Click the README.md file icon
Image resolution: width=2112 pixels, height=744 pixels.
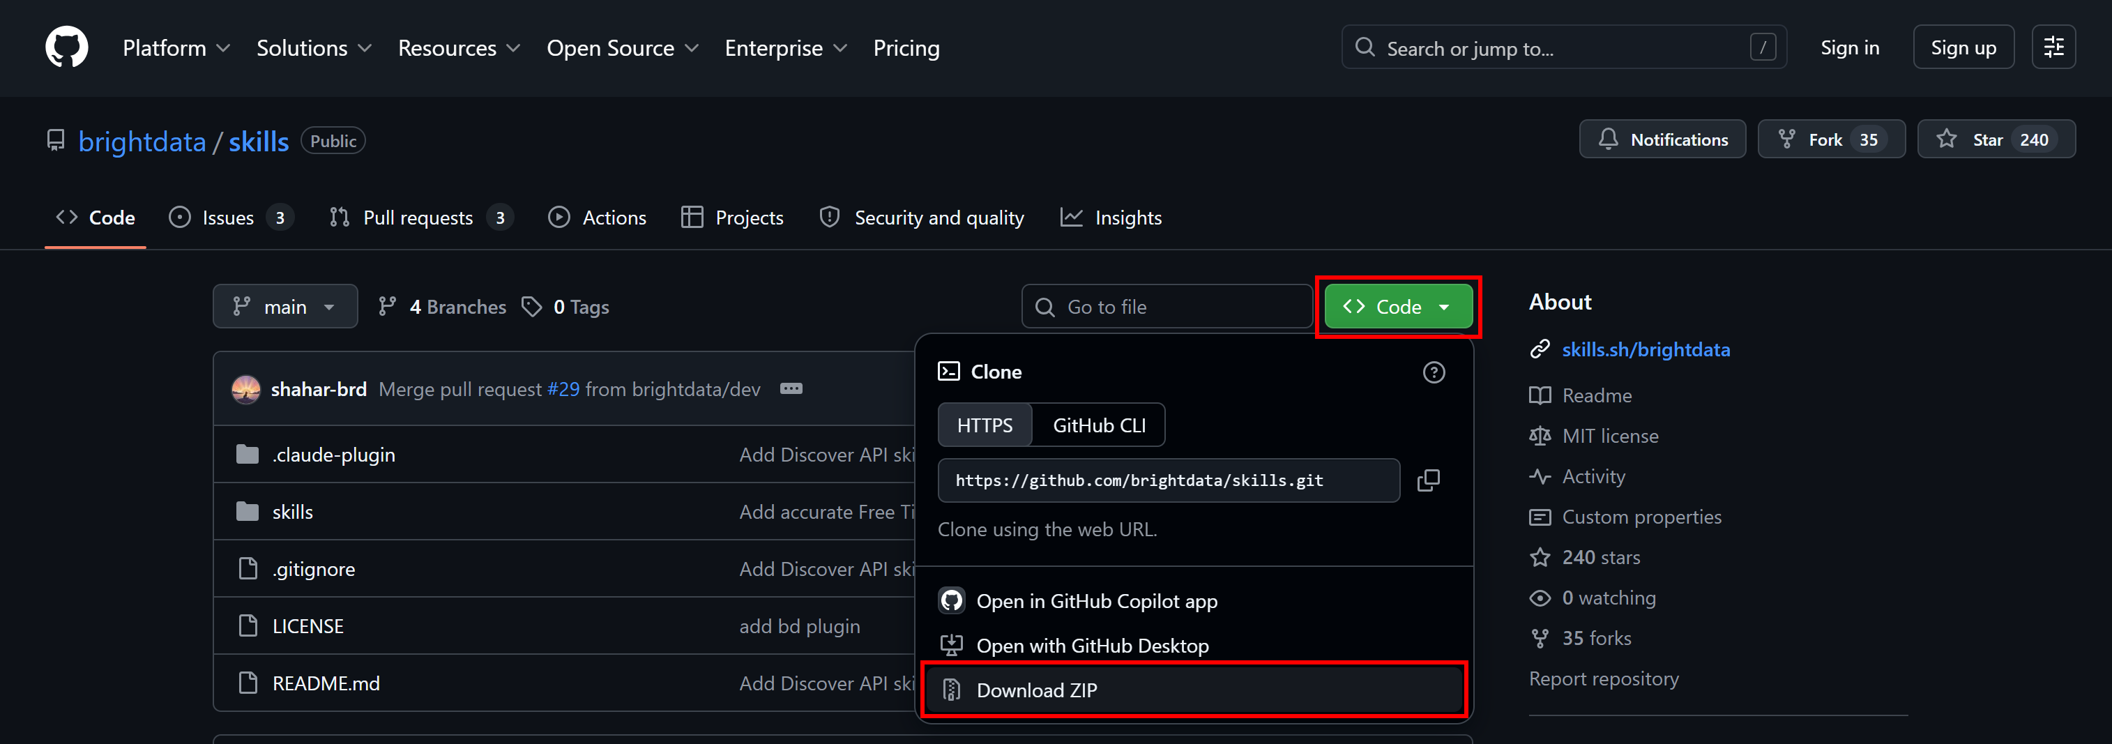248,683
